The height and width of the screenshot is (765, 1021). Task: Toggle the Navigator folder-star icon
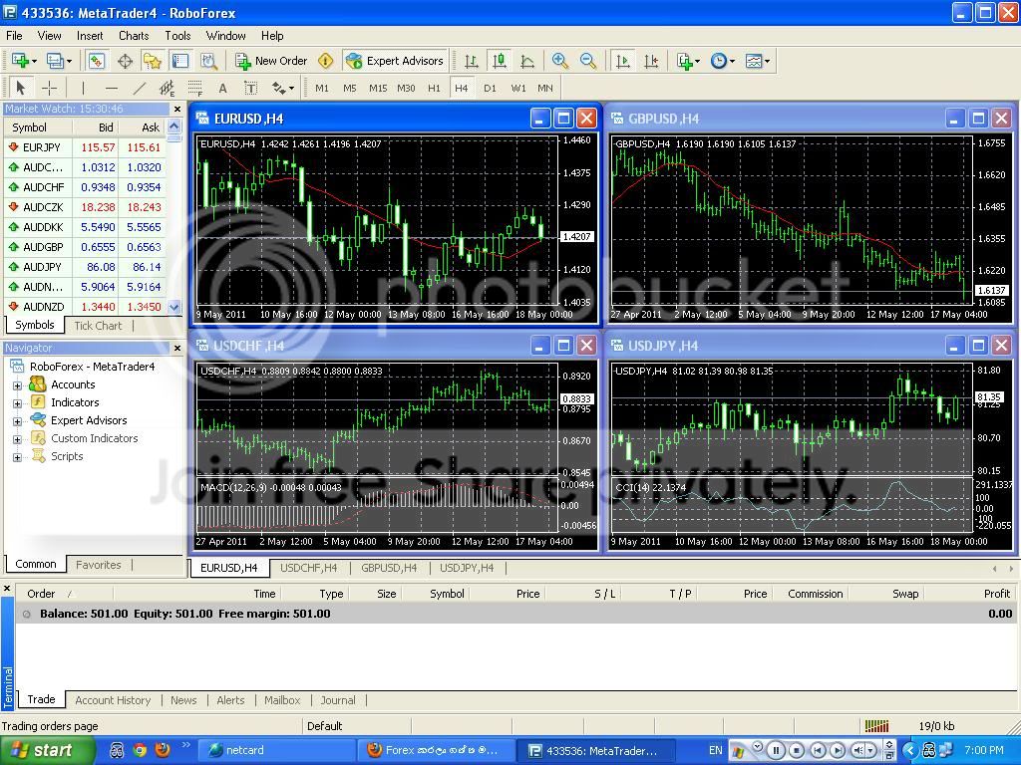click(x=153, y=61)
